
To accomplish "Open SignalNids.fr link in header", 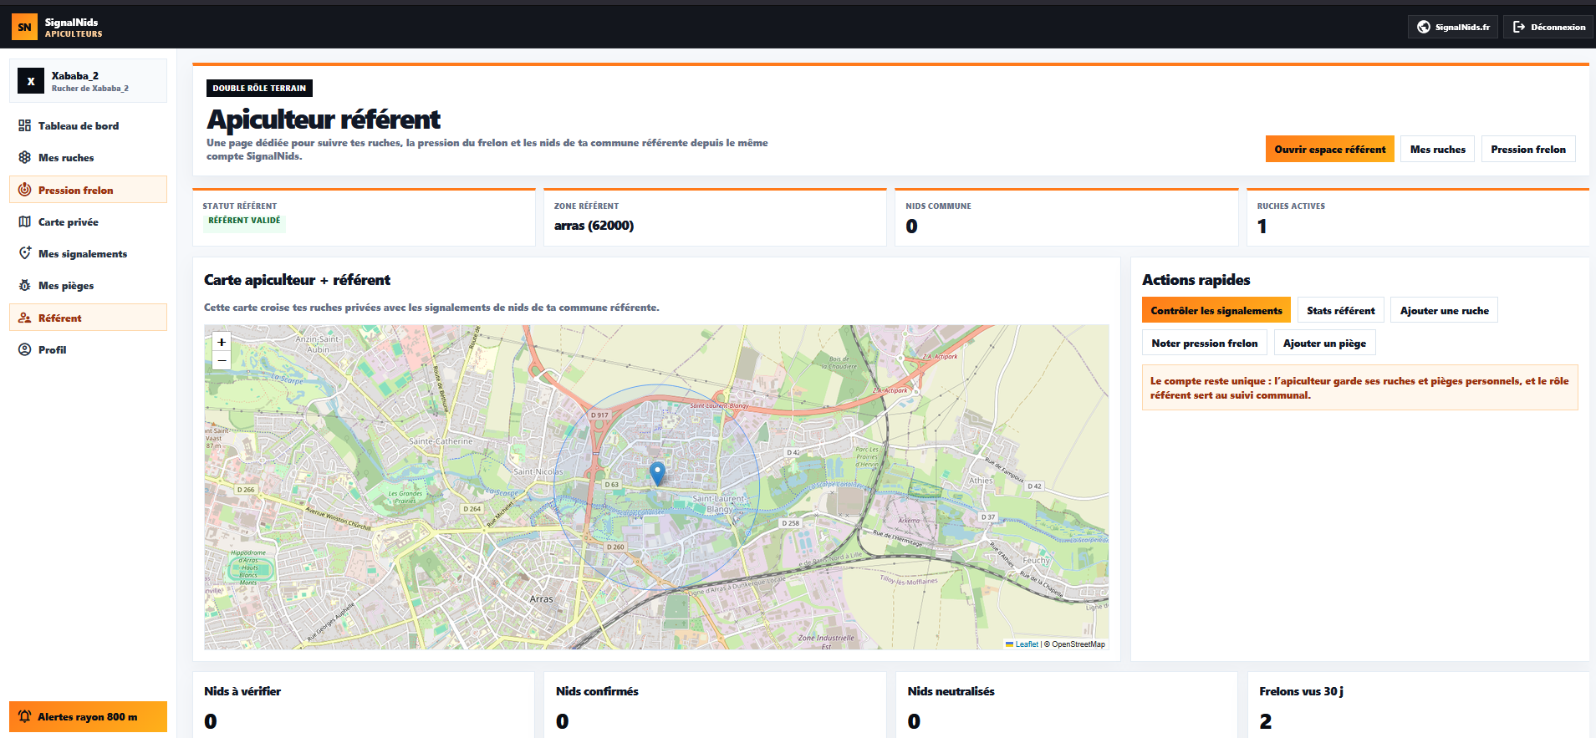I will click(x=1453, y=27).
